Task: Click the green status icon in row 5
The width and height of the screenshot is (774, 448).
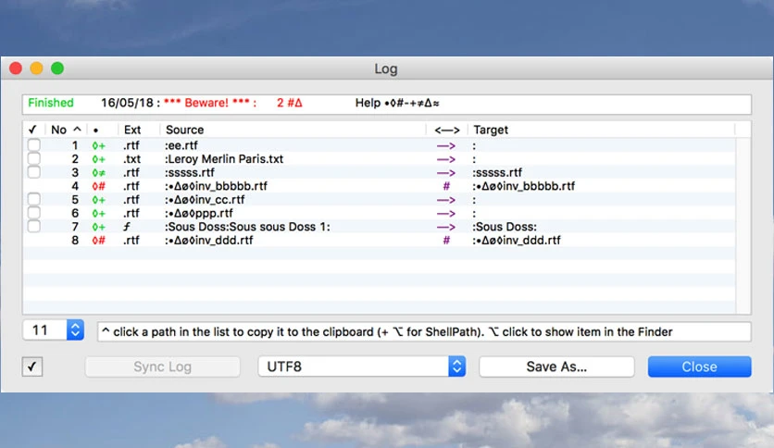Action: 99,200
